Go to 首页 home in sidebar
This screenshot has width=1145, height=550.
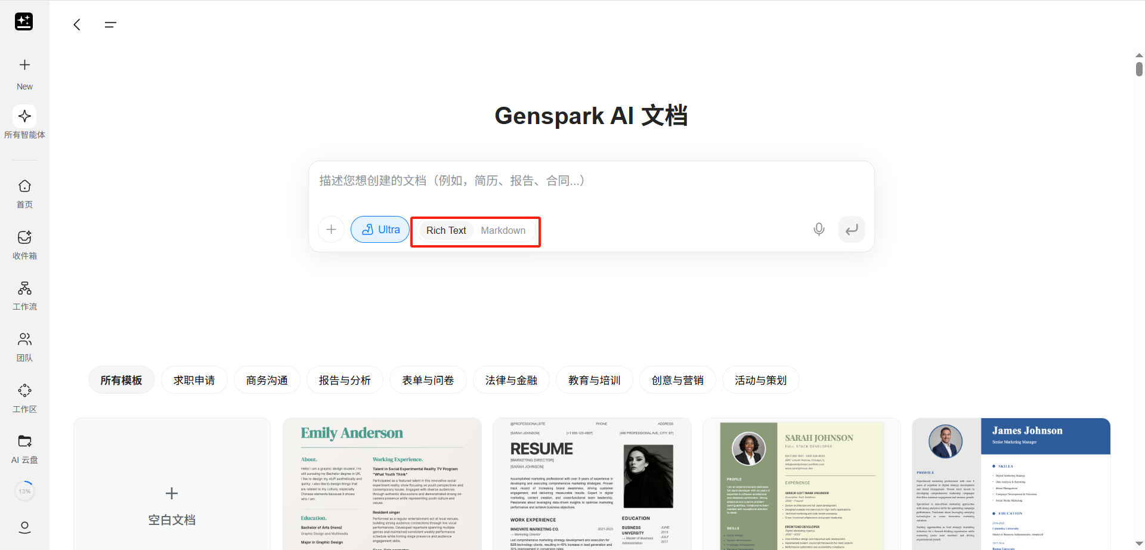[x=24, y=187]
